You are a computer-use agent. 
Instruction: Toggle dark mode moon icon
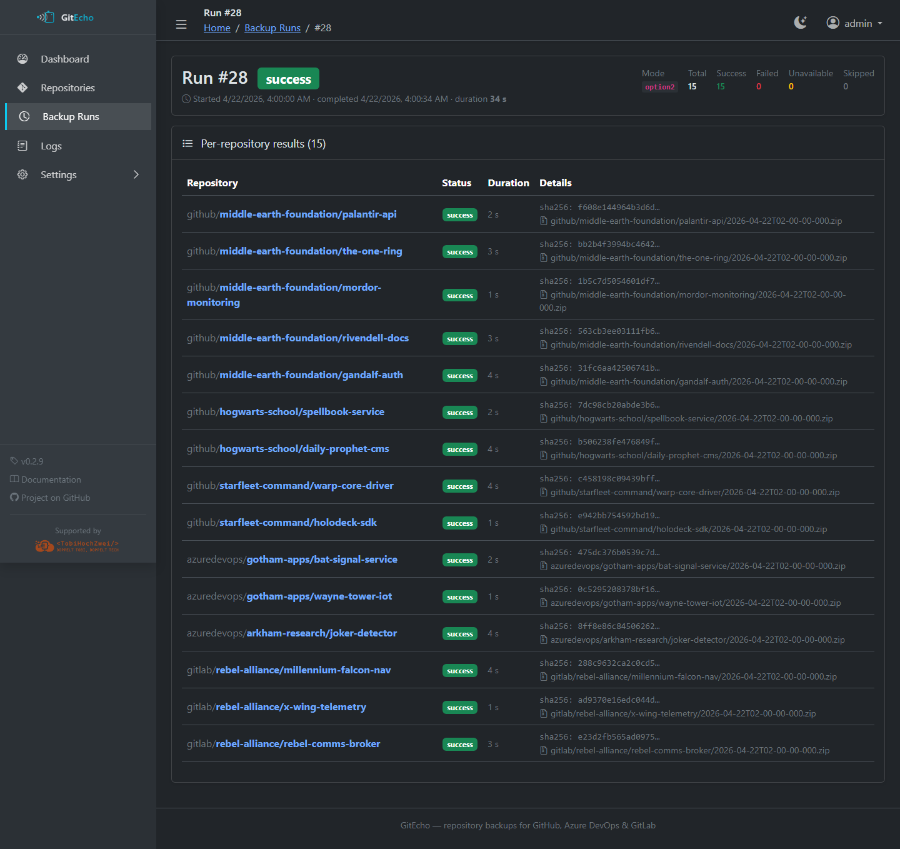coord(800,23)
